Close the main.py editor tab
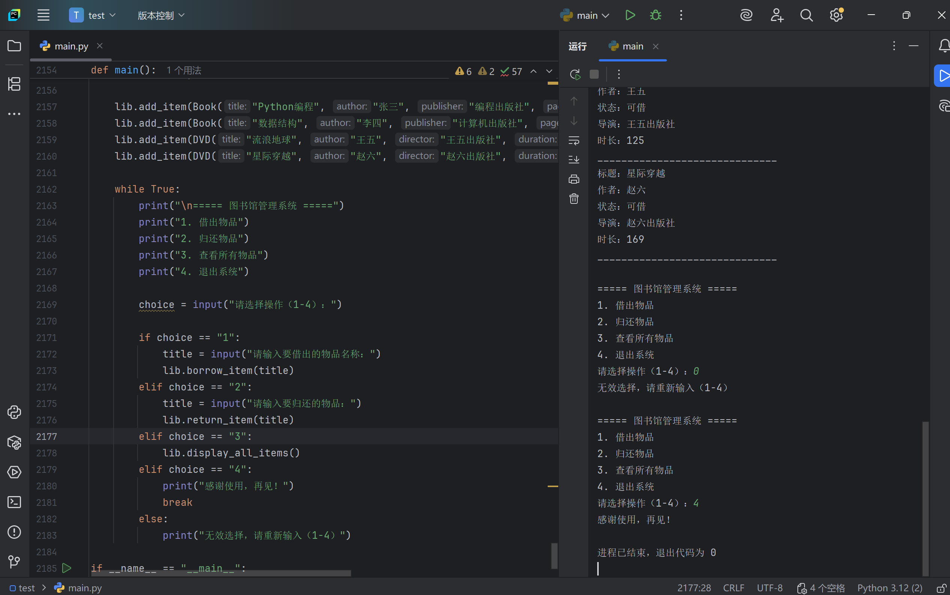 pyautogui.click(x=100, y=46)
